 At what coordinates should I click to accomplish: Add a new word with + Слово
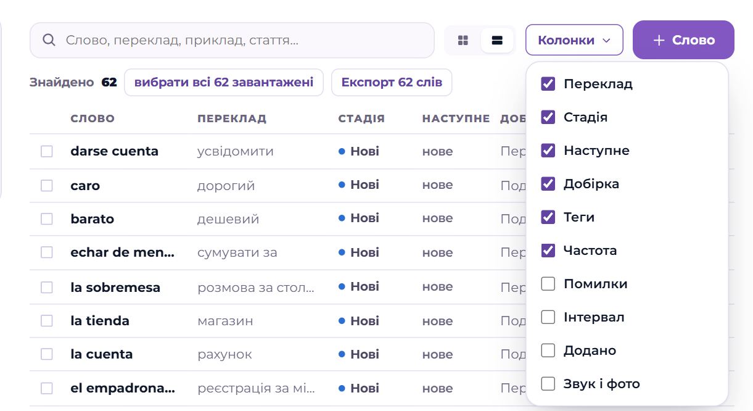[x=683, y=40]
